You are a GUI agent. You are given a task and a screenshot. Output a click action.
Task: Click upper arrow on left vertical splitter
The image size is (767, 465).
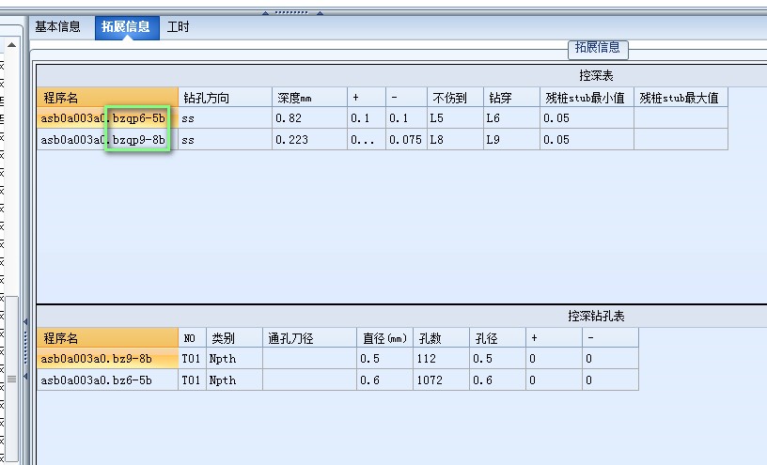25,321
